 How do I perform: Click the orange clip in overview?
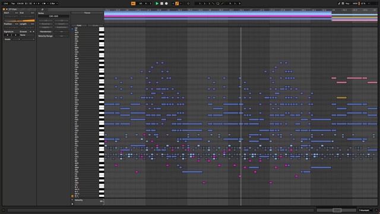(x=354, y=17)
